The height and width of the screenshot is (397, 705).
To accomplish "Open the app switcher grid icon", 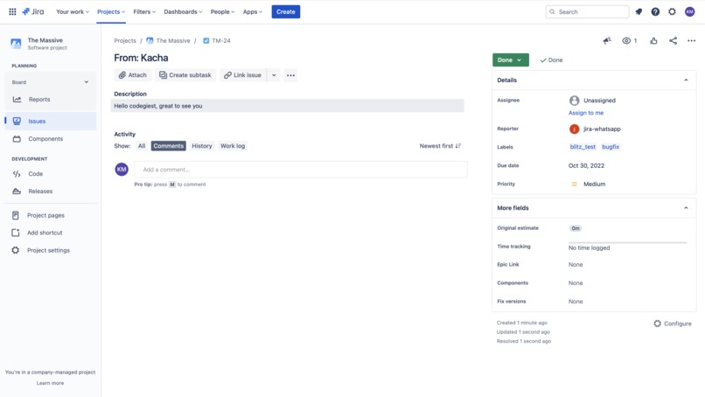I will tap(12, 11).
